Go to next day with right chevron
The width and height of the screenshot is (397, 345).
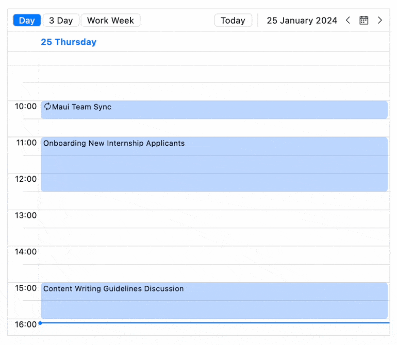[379, 20]
